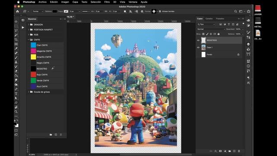The width and height of the screenshot is (277, 156).
Task: Select the Brush tool
Action: (x=16, y=58)
